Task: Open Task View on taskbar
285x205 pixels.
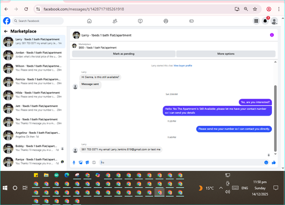Action: 25,188
